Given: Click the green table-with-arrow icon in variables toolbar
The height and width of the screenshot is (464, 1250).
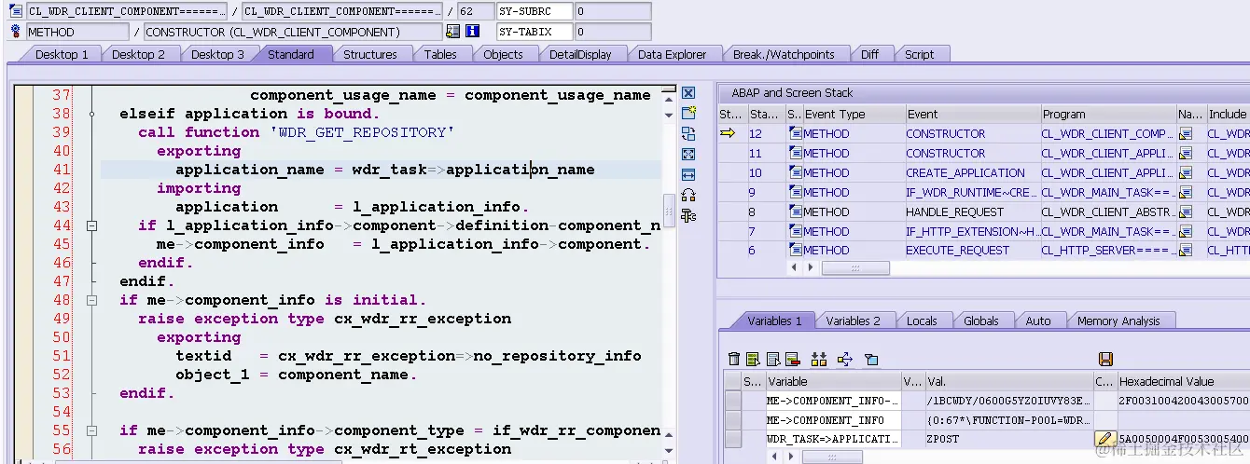Looking at the screenshot, I should 753,359.
